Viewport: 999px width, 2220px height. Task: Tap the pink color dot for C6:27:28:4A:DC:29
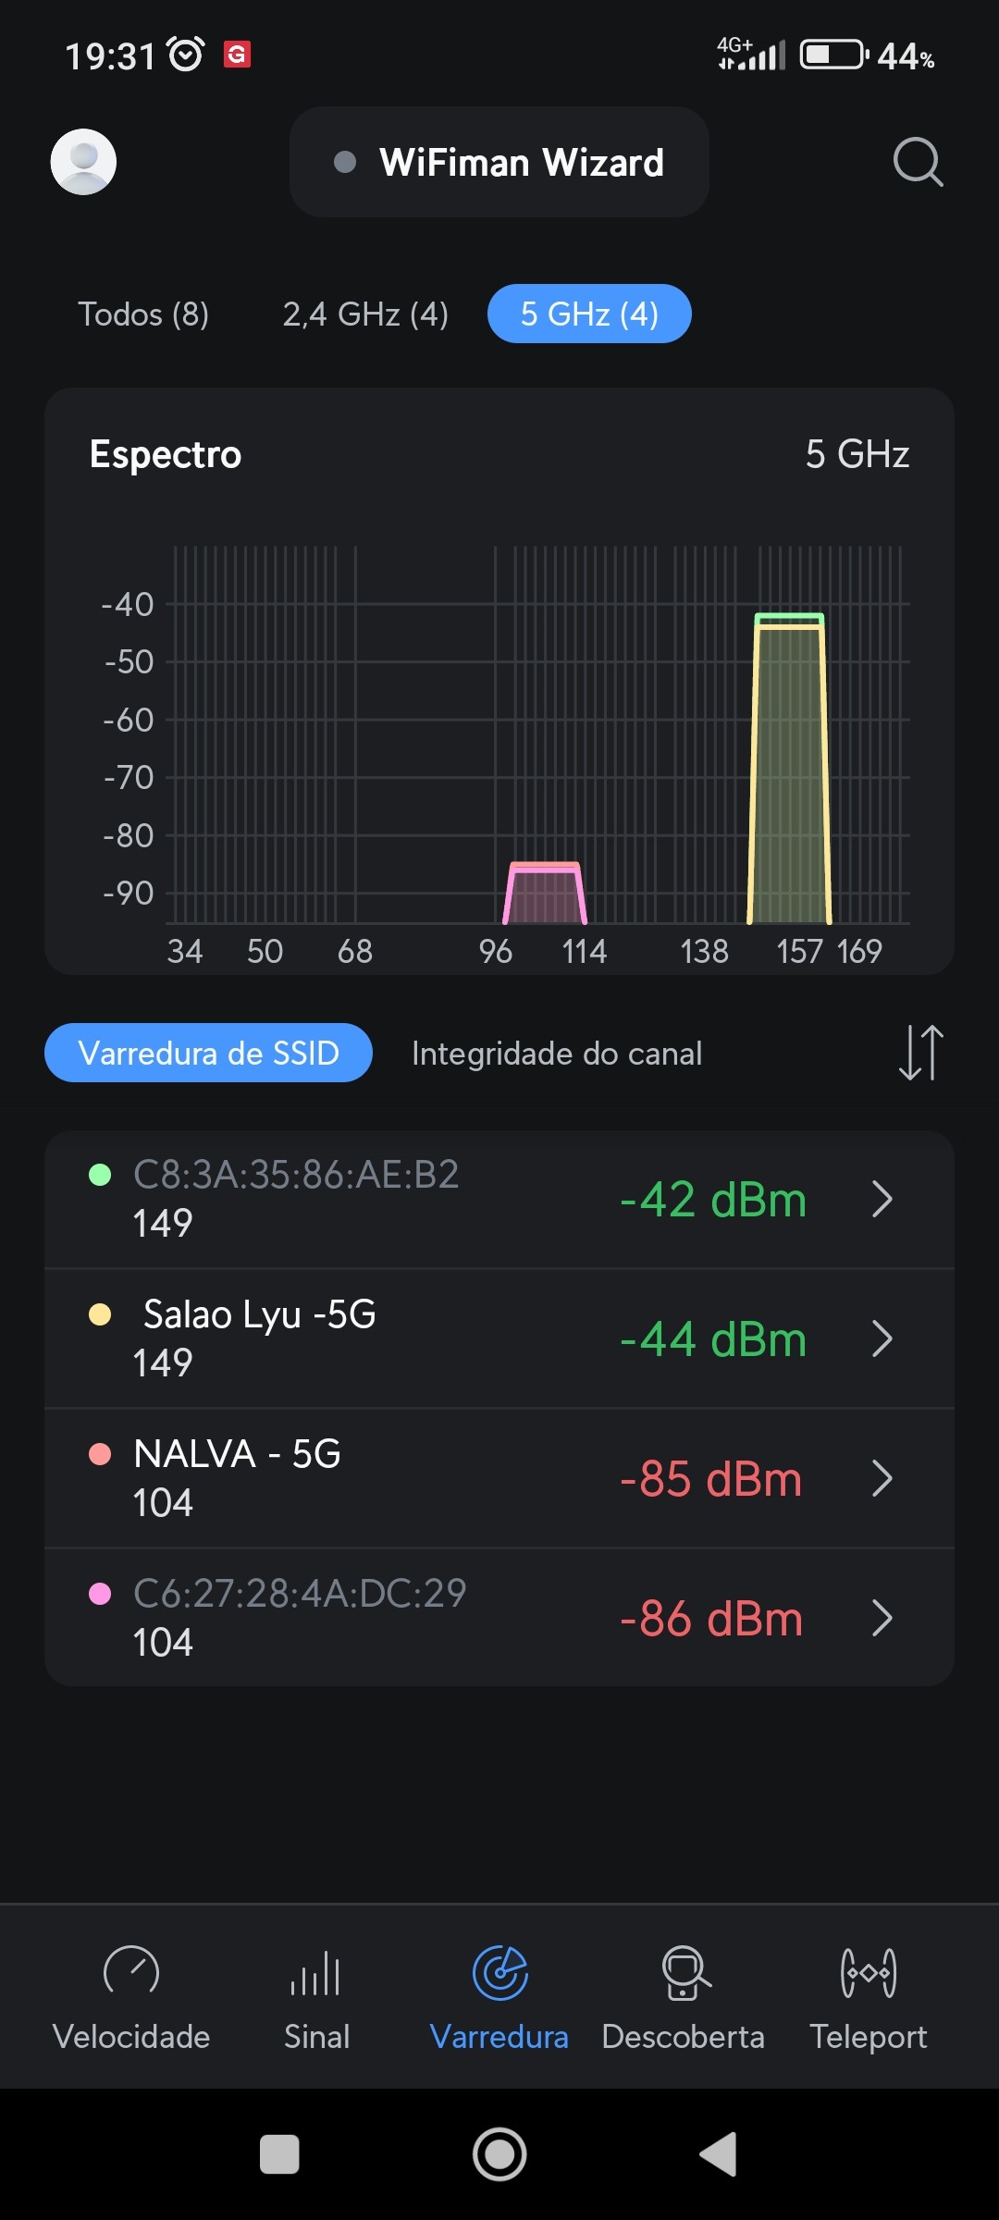(x=100, y=1594)
